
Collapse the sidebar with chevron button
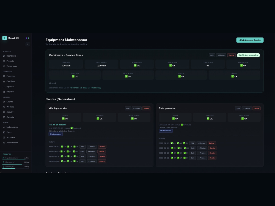click(x=28, y=44)
